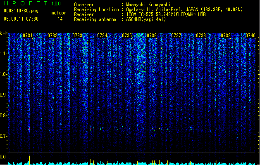The width and height of the screenshot is (260, 165).
Task: Click the tall yellow peak near 0736
Action: pos(159,161)
